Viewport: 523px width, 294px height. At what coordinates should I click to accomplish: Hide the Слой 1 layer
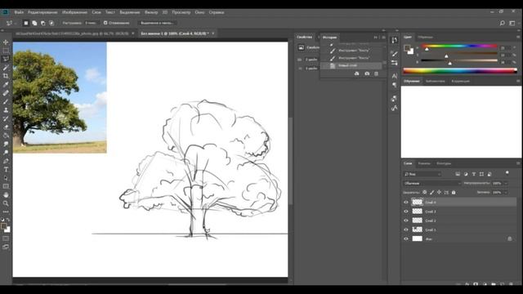406,229
